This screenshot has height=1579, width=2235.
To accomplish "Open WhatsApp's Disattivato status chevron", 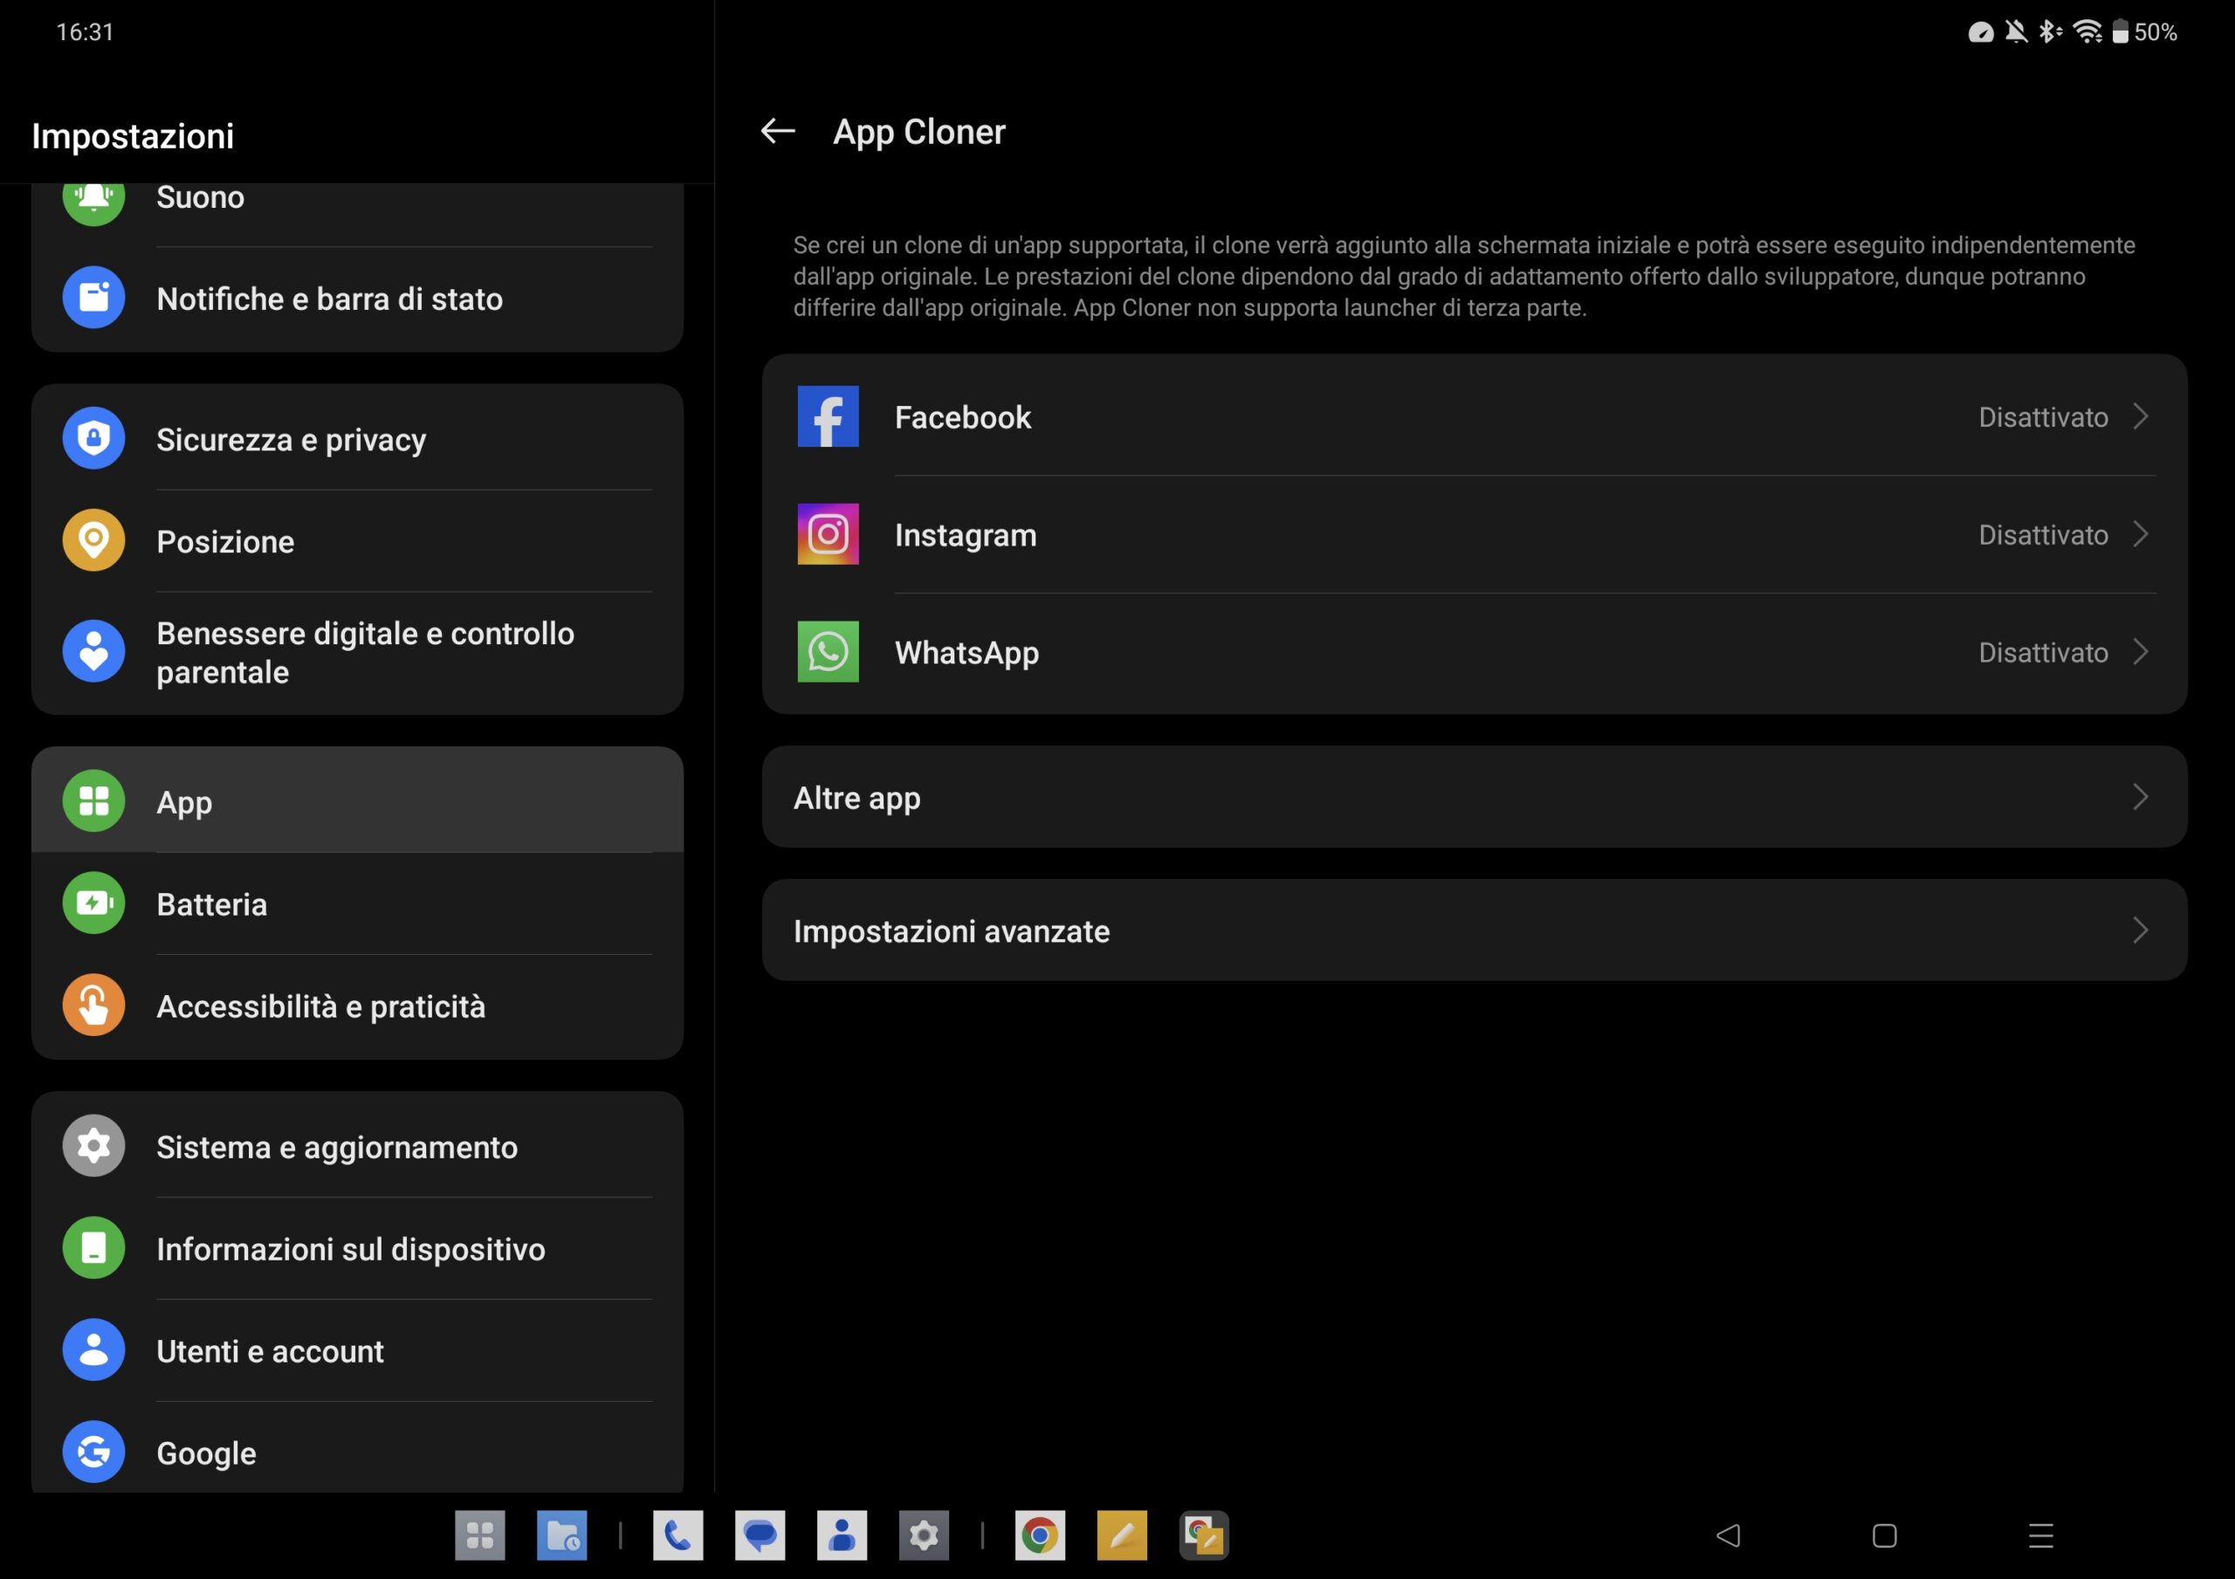I will pos(2140,652).
